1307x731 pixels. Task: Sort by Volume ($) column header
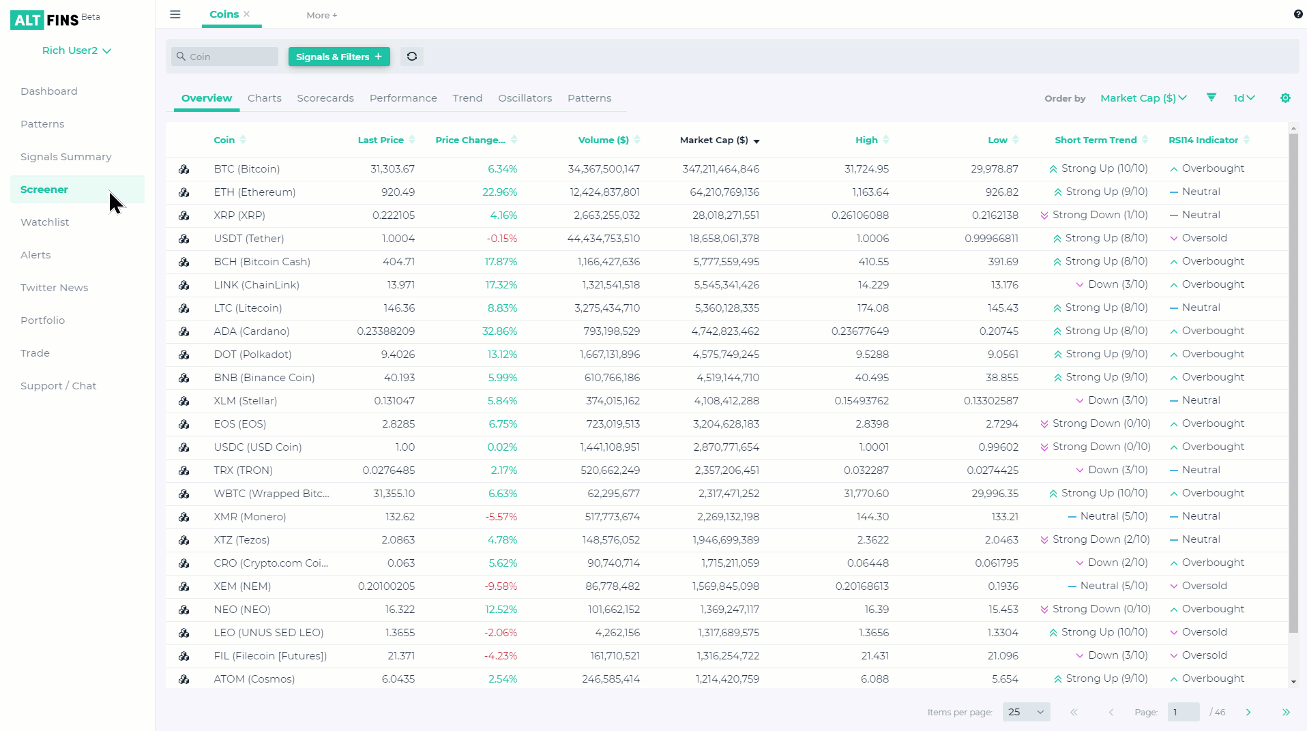coord(608,140)
